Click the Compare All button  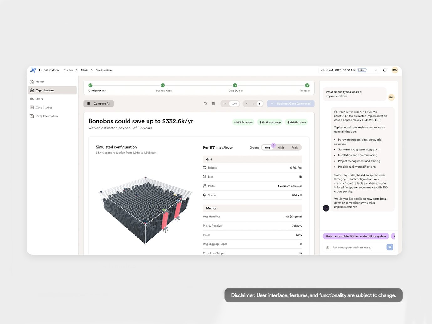[99, 104]
